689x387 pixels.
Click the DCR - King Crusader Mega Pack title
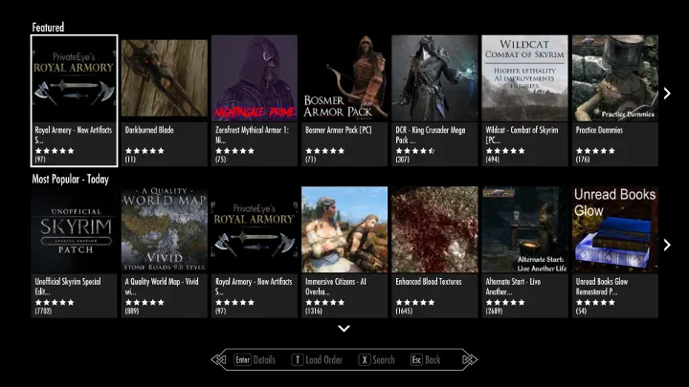[431, 135]
